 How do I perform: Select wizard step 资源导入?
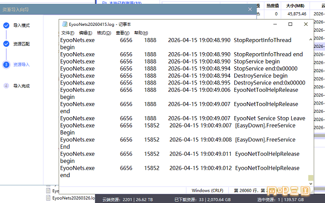pos(21,65)
